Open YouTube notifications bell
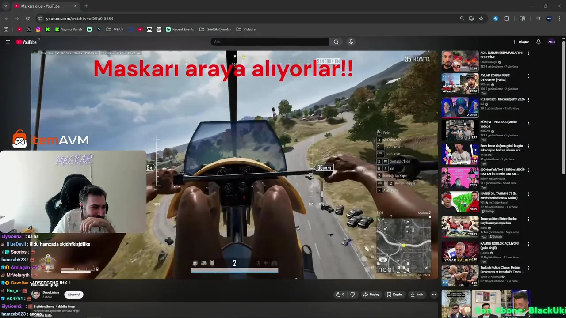The width and height of the screenshot is (566, 318). click(539, 42)
